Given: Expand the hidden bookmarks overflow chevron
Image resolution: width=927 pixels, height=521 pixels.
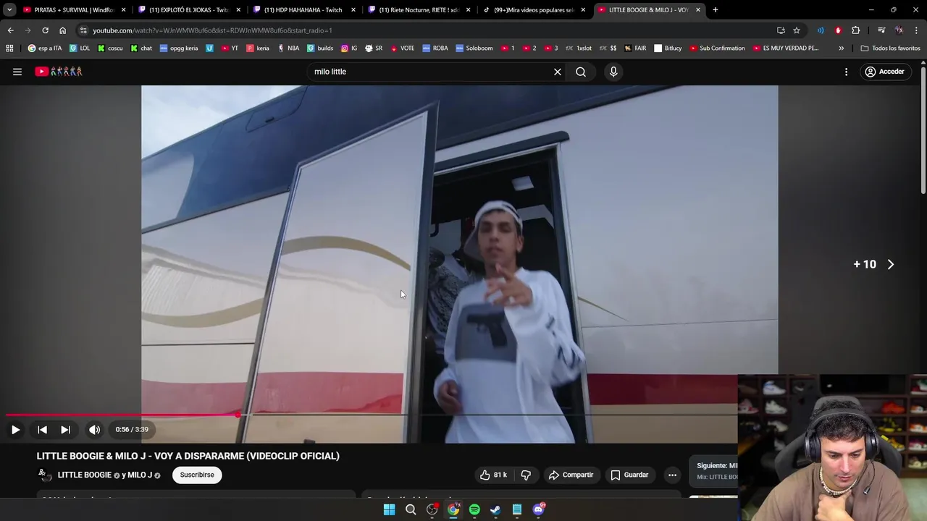Looking at the screenshot, I should (x=841, y=48).
